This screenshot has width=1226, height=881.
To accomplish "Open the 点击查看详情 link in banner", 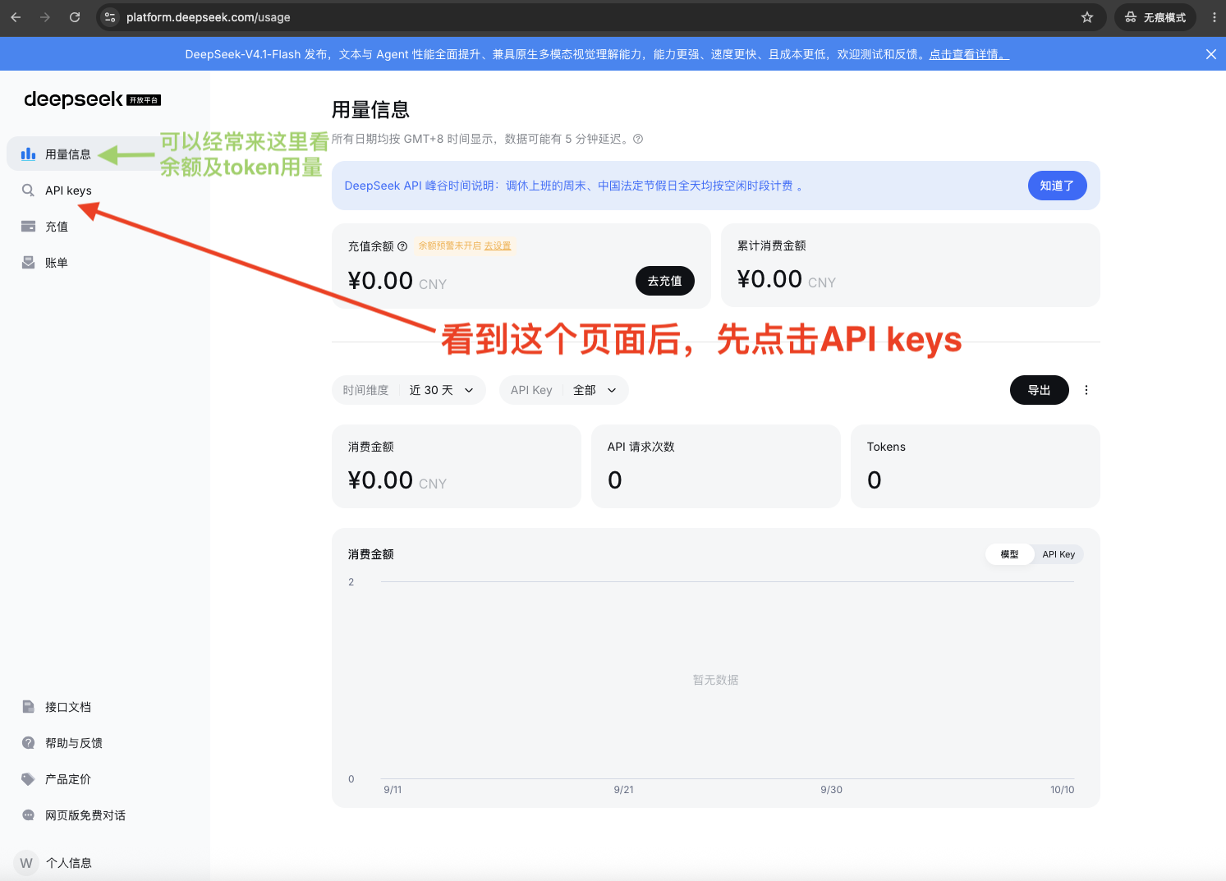I will (x=969, y=54).
